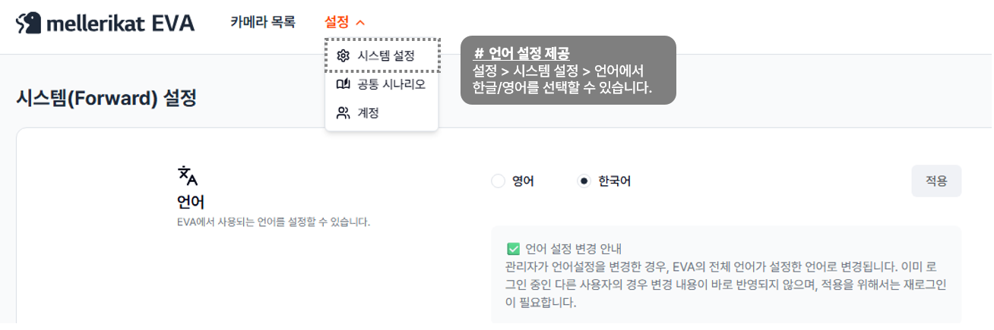Screen dimensions: 994x330
Task: Click the people icon beside 계정
Action: click(x=343, y=113)
